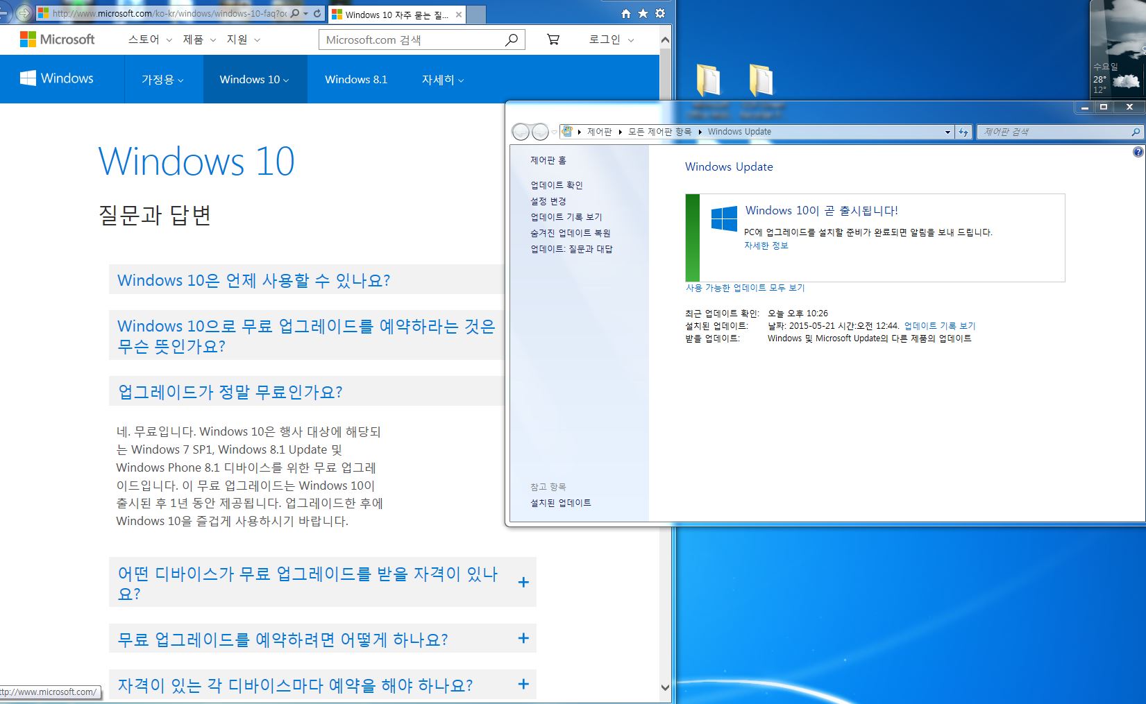This screenshot has height=704, width=1146.
Task: Open 업데이트 기록 보기 in the sidebar
Action: [566, 217]
